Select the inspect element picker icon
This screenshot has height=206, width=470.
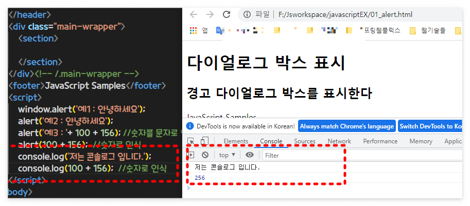pyautogui.click(x=190, y=141)
